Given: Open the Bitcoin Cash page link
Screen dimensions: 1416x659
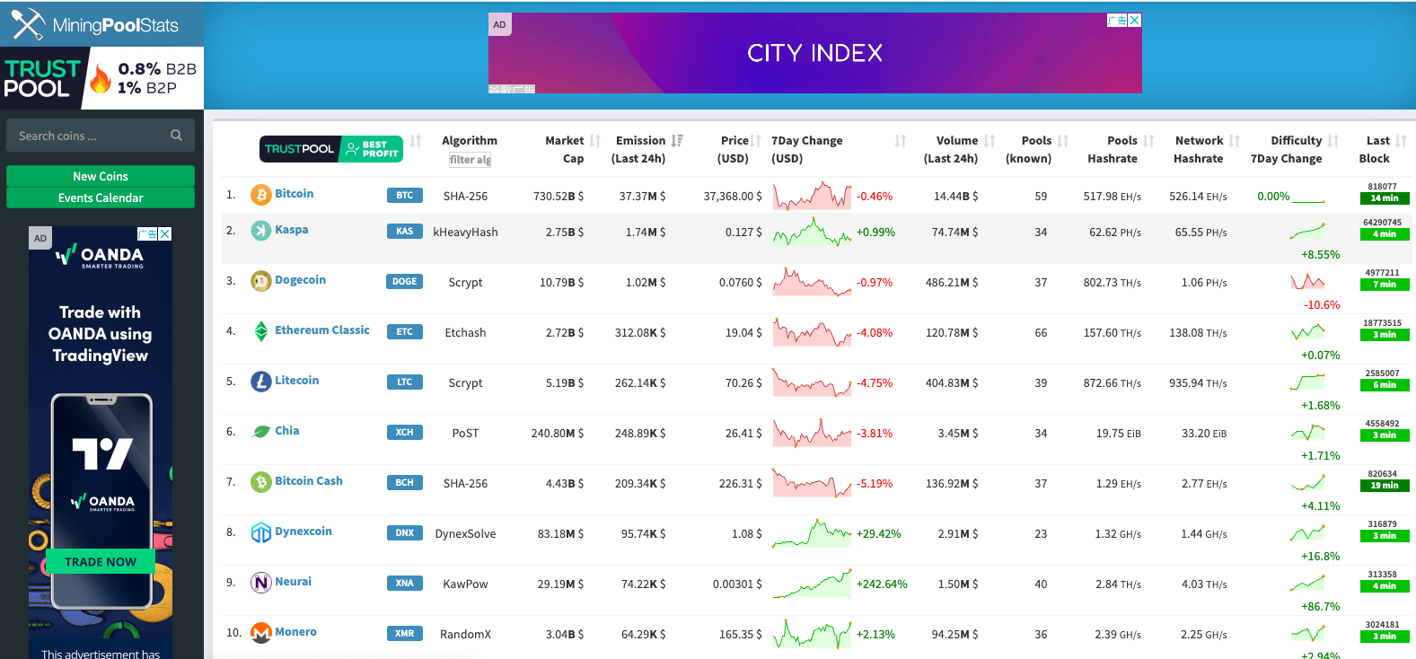Looking at the screenshot, I should pos(308,481).
